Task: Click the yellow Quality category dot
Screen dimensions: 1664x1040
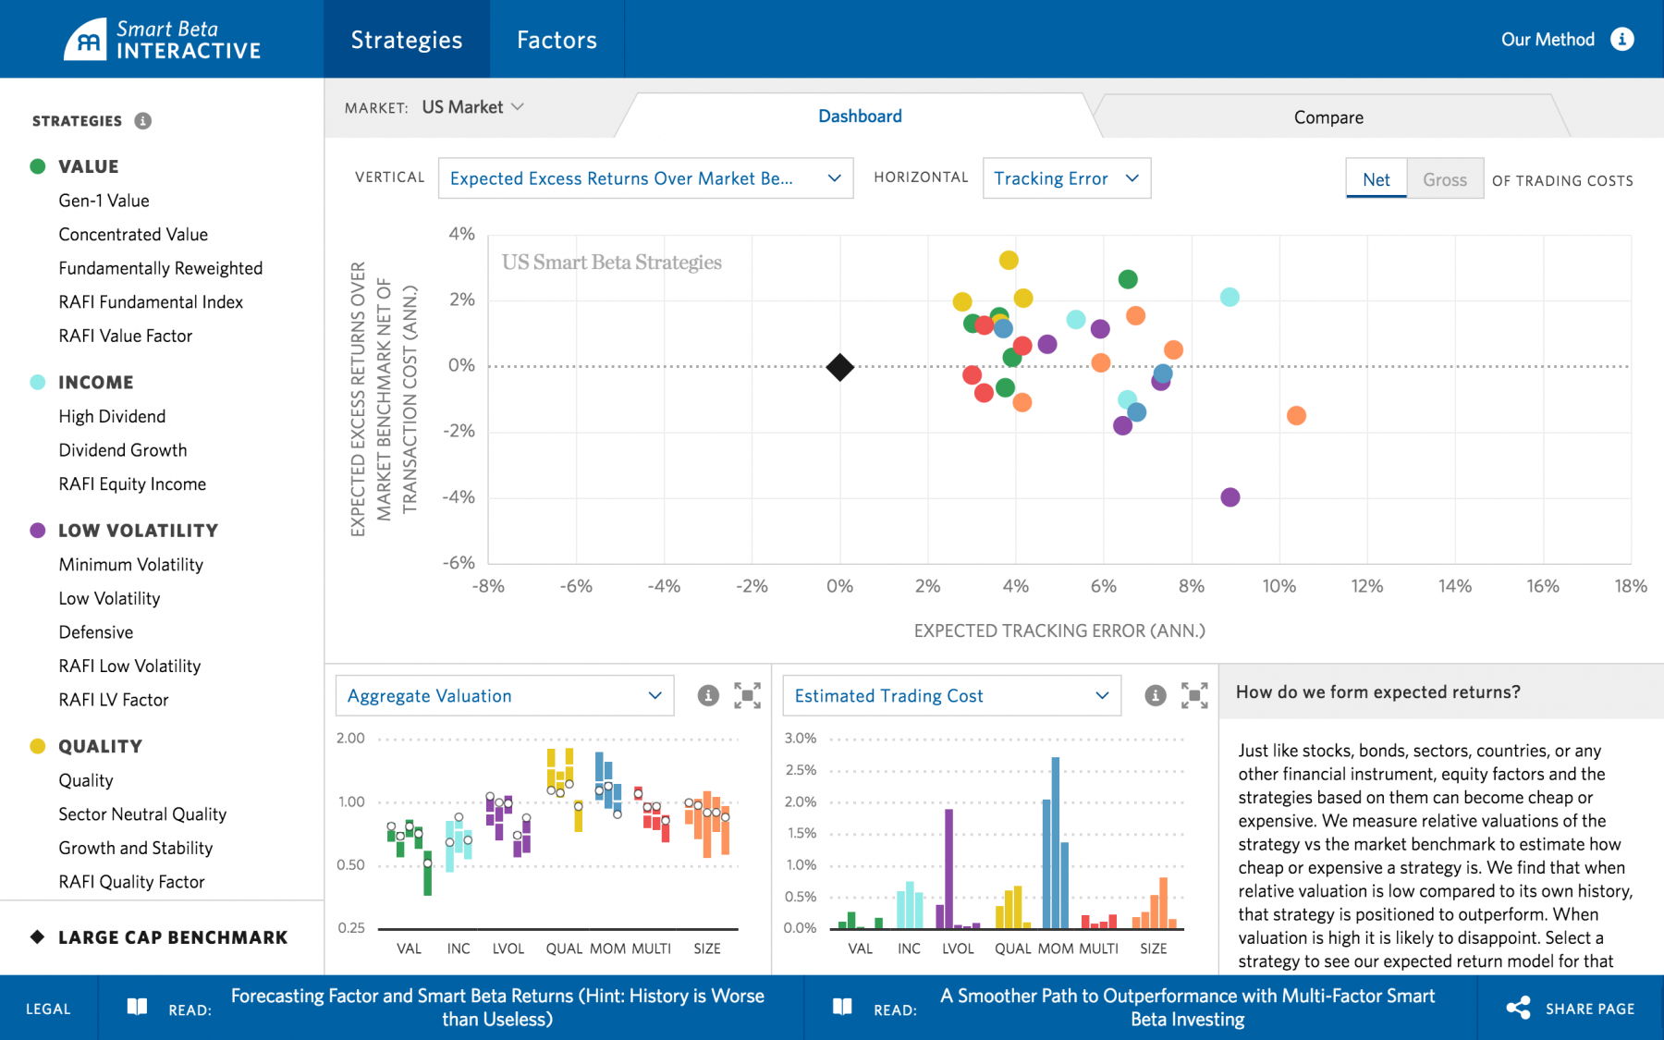Action: (38, 746)
